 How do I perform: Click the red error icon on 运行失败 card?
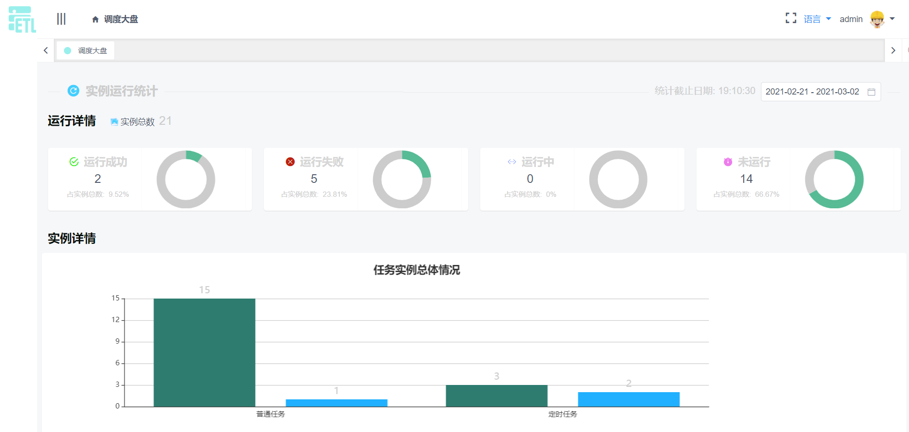point(290,162)
